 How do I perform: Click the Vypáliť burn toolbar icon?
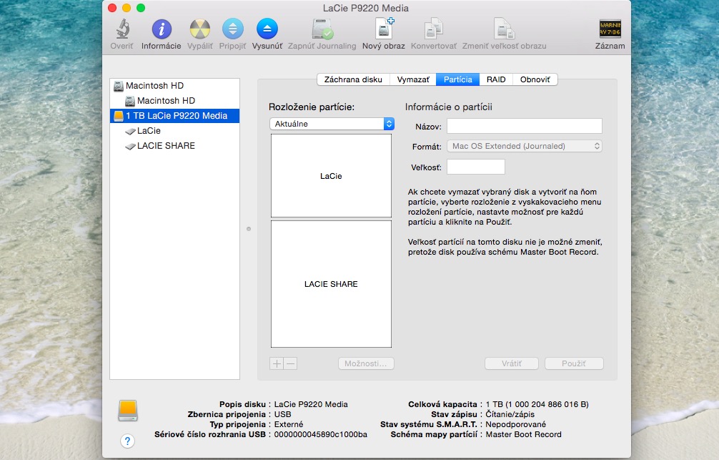pyautogui.click(x=200, y=29)
